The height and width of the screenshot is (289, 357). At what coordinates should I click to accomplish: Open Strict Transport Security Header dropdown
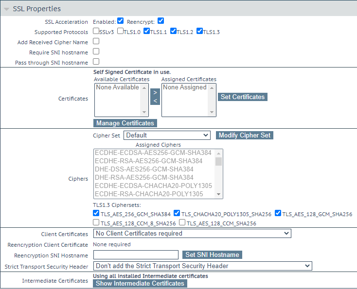(x=203, y=266)
